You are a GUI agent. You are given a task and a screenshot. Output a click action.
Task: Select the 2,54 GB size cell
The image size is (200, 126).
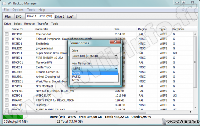120,34
